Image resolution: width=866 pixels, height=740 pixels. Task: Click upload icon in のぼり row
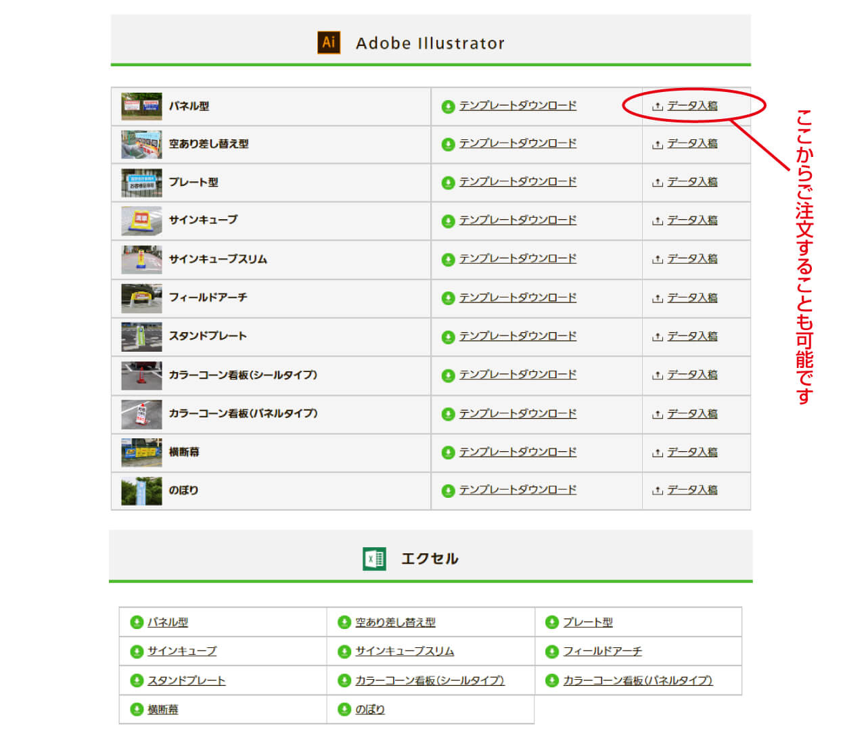coord(657,490)
